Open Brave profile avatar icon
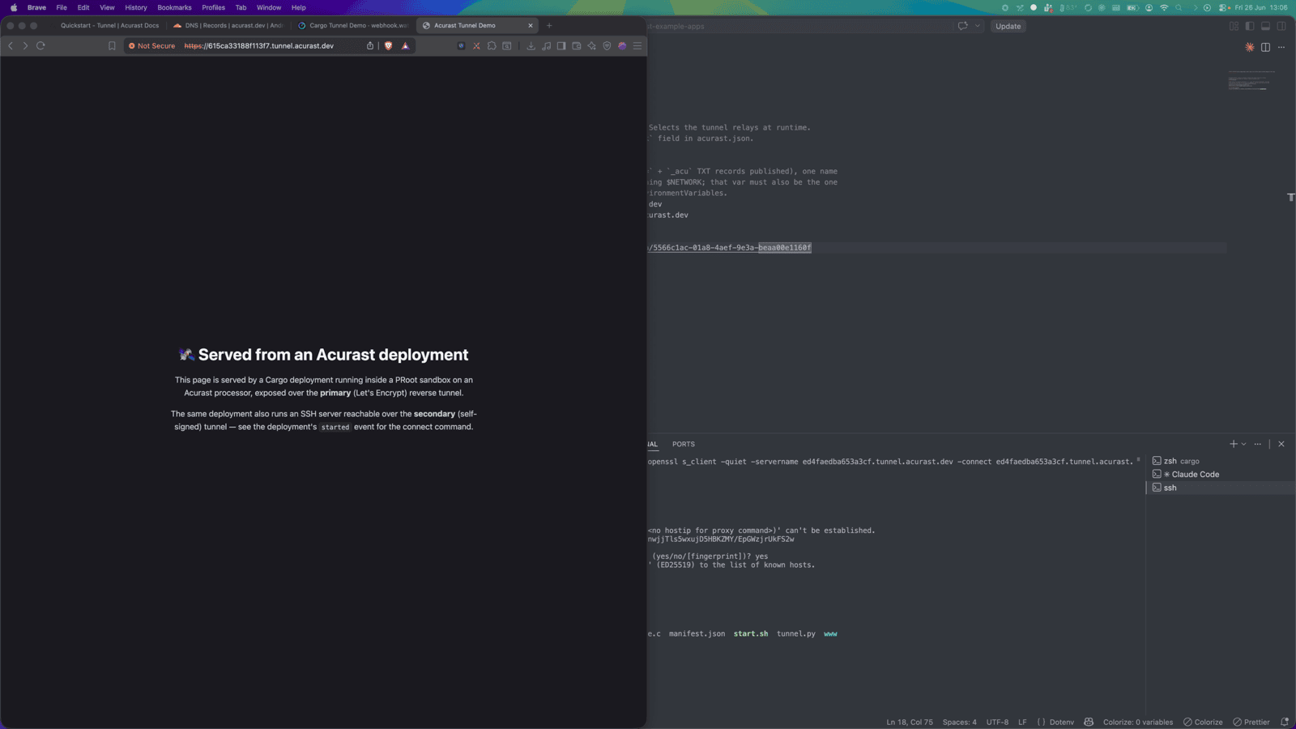 pos(622,46)
